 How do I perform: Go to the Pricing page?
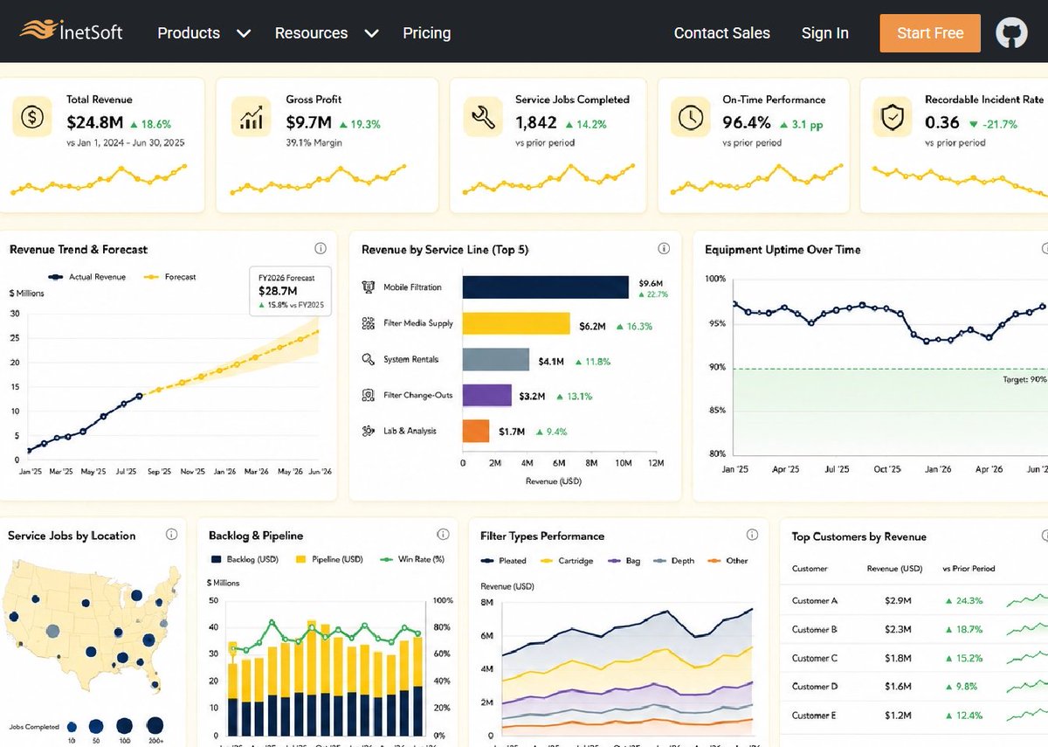[427, 33]
